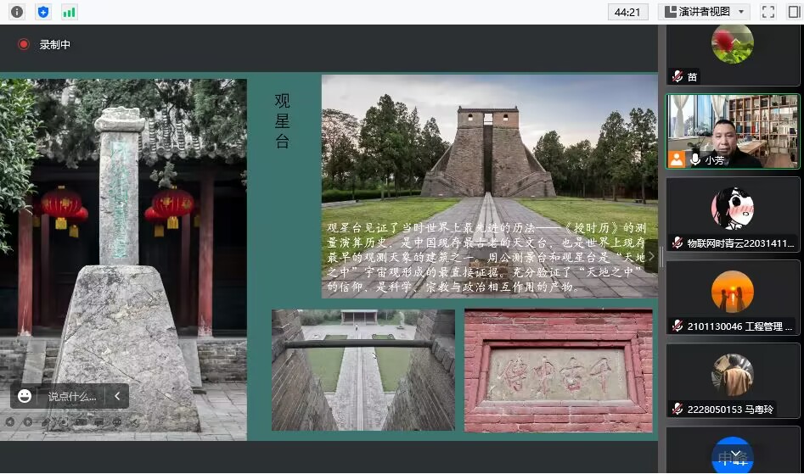The width and height of the screenshot is (804, 474).
Task: Collapse the chat input bar arrow
Action: click(117, 396)
